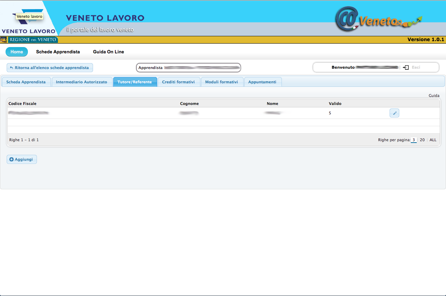Click the Esci logout icon
Image resolution: width=446 pixels, height=296 pixels.
pyautogui.click(x=406, y=67)
